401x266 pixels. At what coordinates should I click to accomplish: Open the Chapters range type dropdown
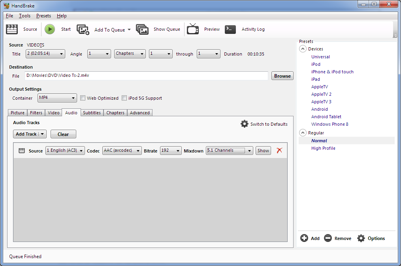tap(130, 54)
